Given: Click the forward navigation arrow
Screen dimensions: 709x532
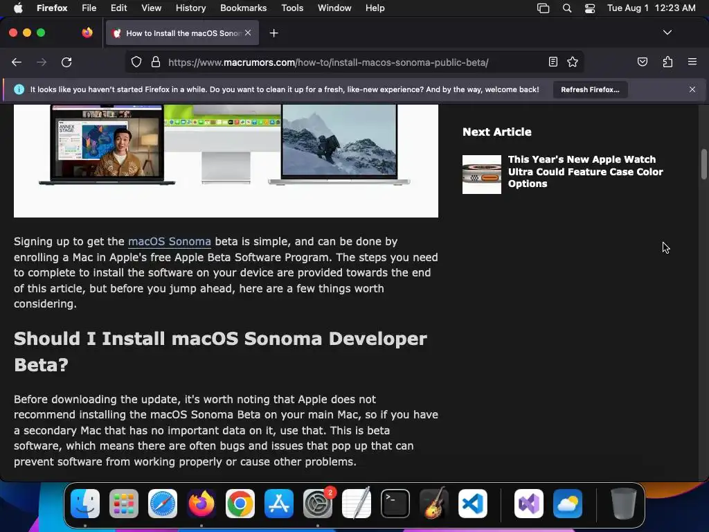Looking at the screenshot, I should tap(42, 62).
